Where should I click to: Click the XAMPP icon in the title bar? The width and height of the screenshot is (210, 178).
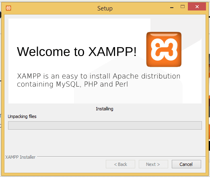(x=8, y=8)
